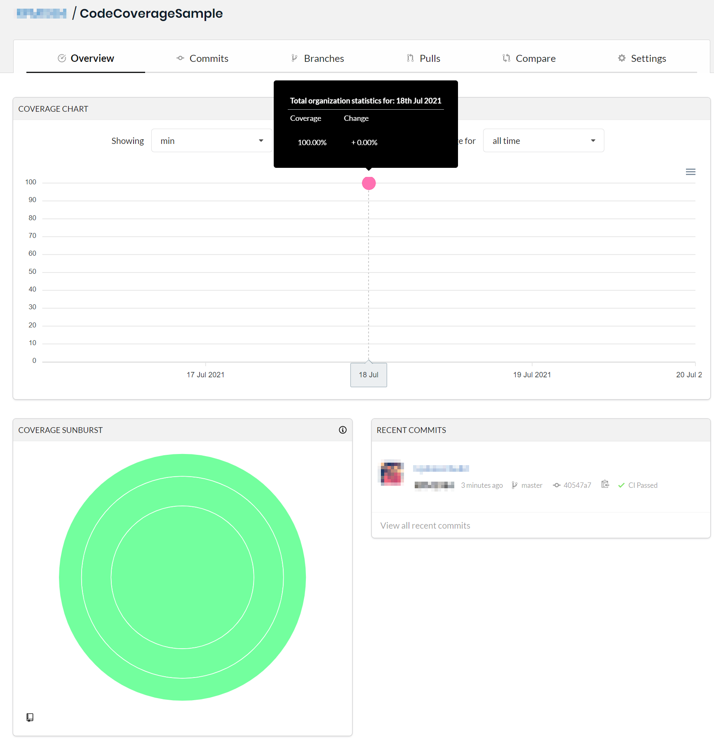
Task: Go to the Branches tab
Action: (x=317, y=59)
